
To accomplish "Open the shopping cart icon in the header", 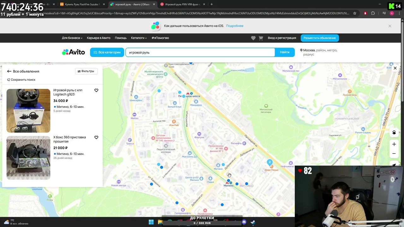I will coord(261,38).
